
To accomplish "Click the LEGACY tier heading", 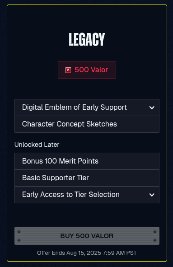I will pyautogui.click(x=87, y=39).
